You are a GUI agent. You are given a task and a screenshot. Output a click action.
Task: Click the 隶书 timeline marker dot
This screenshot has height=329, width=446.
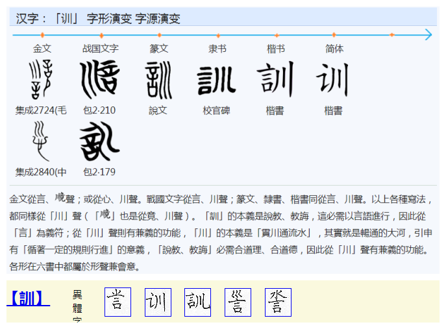pyautogui.click(x=218, y=36)
